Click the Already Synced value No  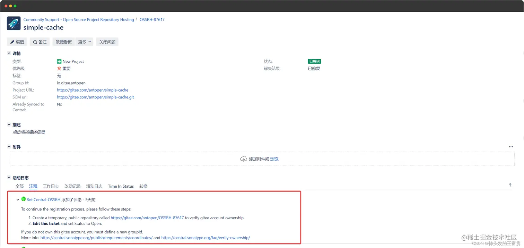coord(60,104)
